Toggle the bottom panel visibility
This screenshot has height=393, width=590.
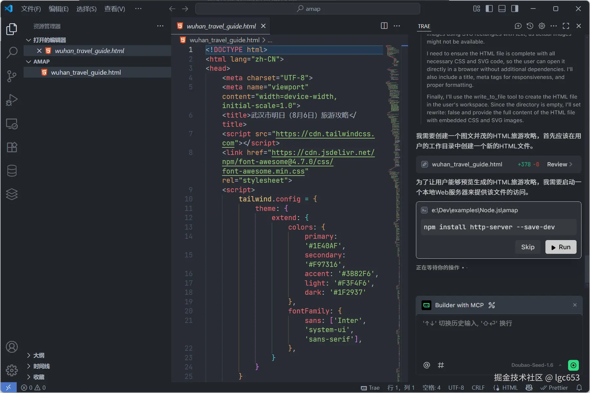tap(502, 9)
